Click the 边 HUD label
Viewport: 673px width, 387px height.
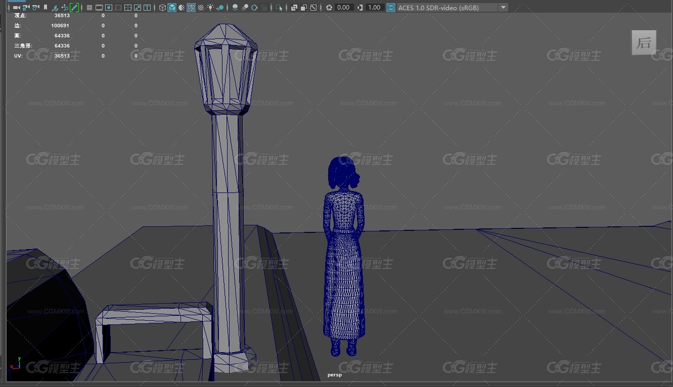(x=18, y=26)
